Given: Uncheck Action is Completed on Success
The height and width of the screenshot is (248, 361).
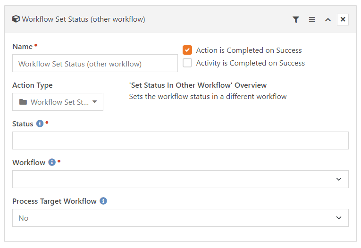Looking at the screenshot, I should pyautogui.click(x=187, y=50).
